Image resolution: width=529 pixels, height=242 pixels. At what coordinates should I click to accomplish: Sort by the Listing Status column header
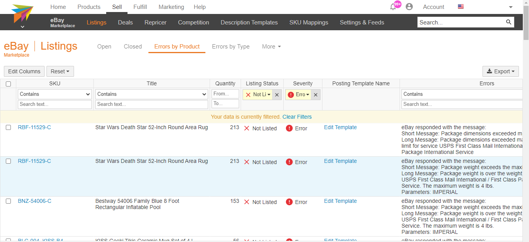pyautogui.click(x=262, y=83)
